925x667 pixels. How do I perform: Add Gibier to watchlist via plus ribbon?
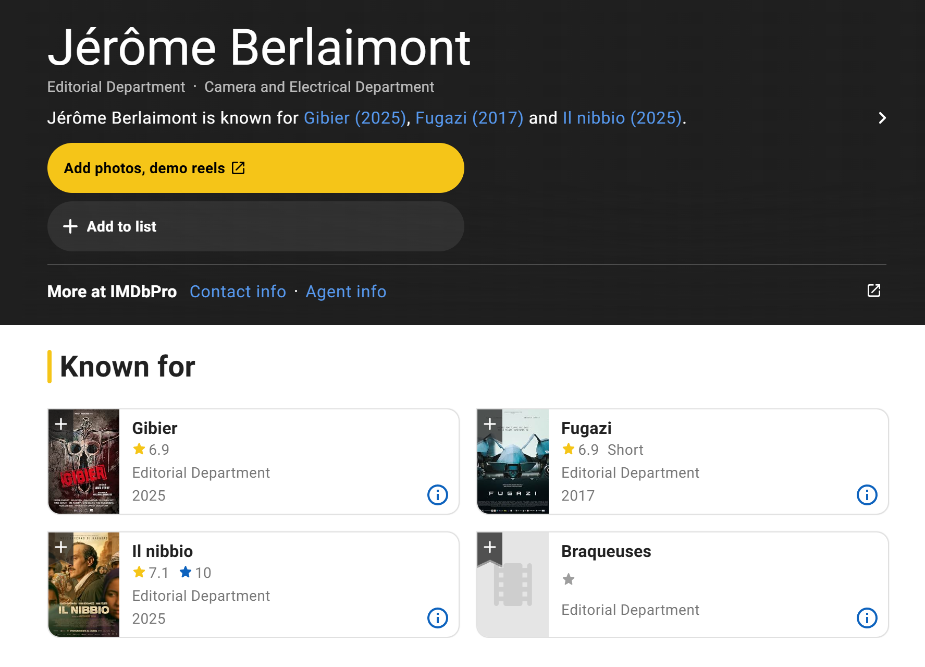tap(61, 425)
